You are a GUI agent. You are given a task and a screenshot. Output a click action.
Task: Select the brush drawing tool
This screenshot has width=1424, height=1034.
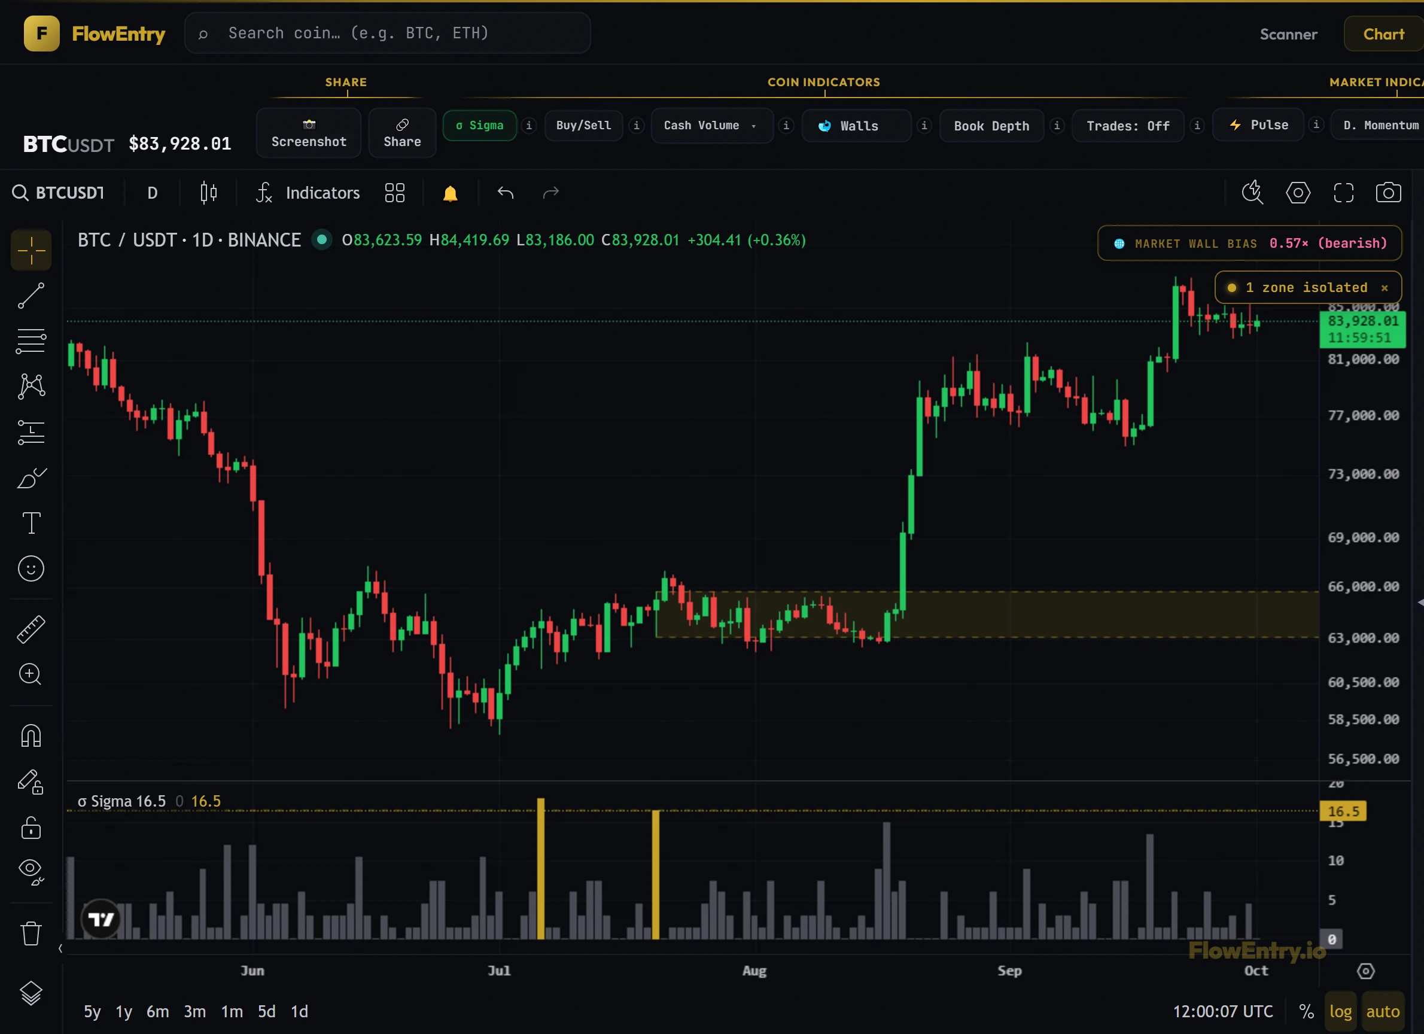point(31,478)
